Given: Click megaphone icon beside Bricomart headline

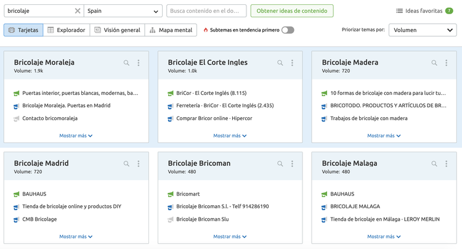Looking at the screenshot, I should (x=170, y=194).
